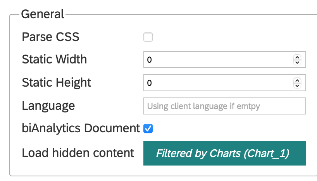Select the General section heading
The width and height of the screenshot is (317, 181).
coord(43,14)
